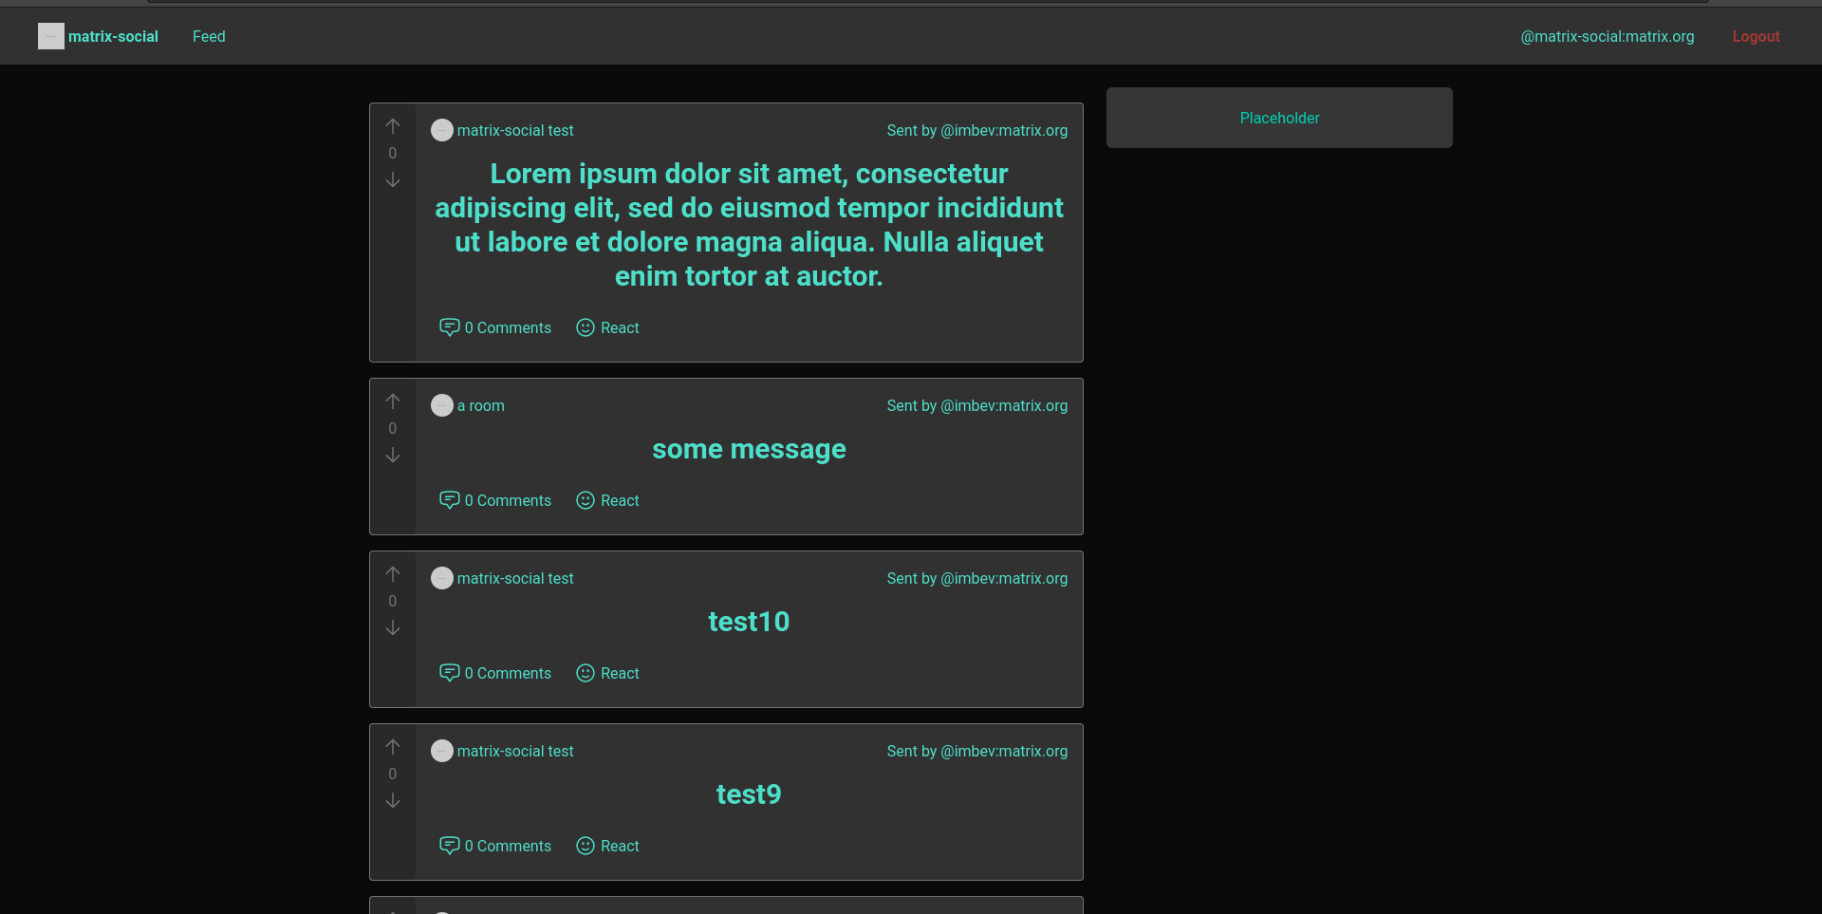Open the @matrix-social:matrix.org profile link
The width and height of the screenshot is (1822, 914).
[1607, 36]
